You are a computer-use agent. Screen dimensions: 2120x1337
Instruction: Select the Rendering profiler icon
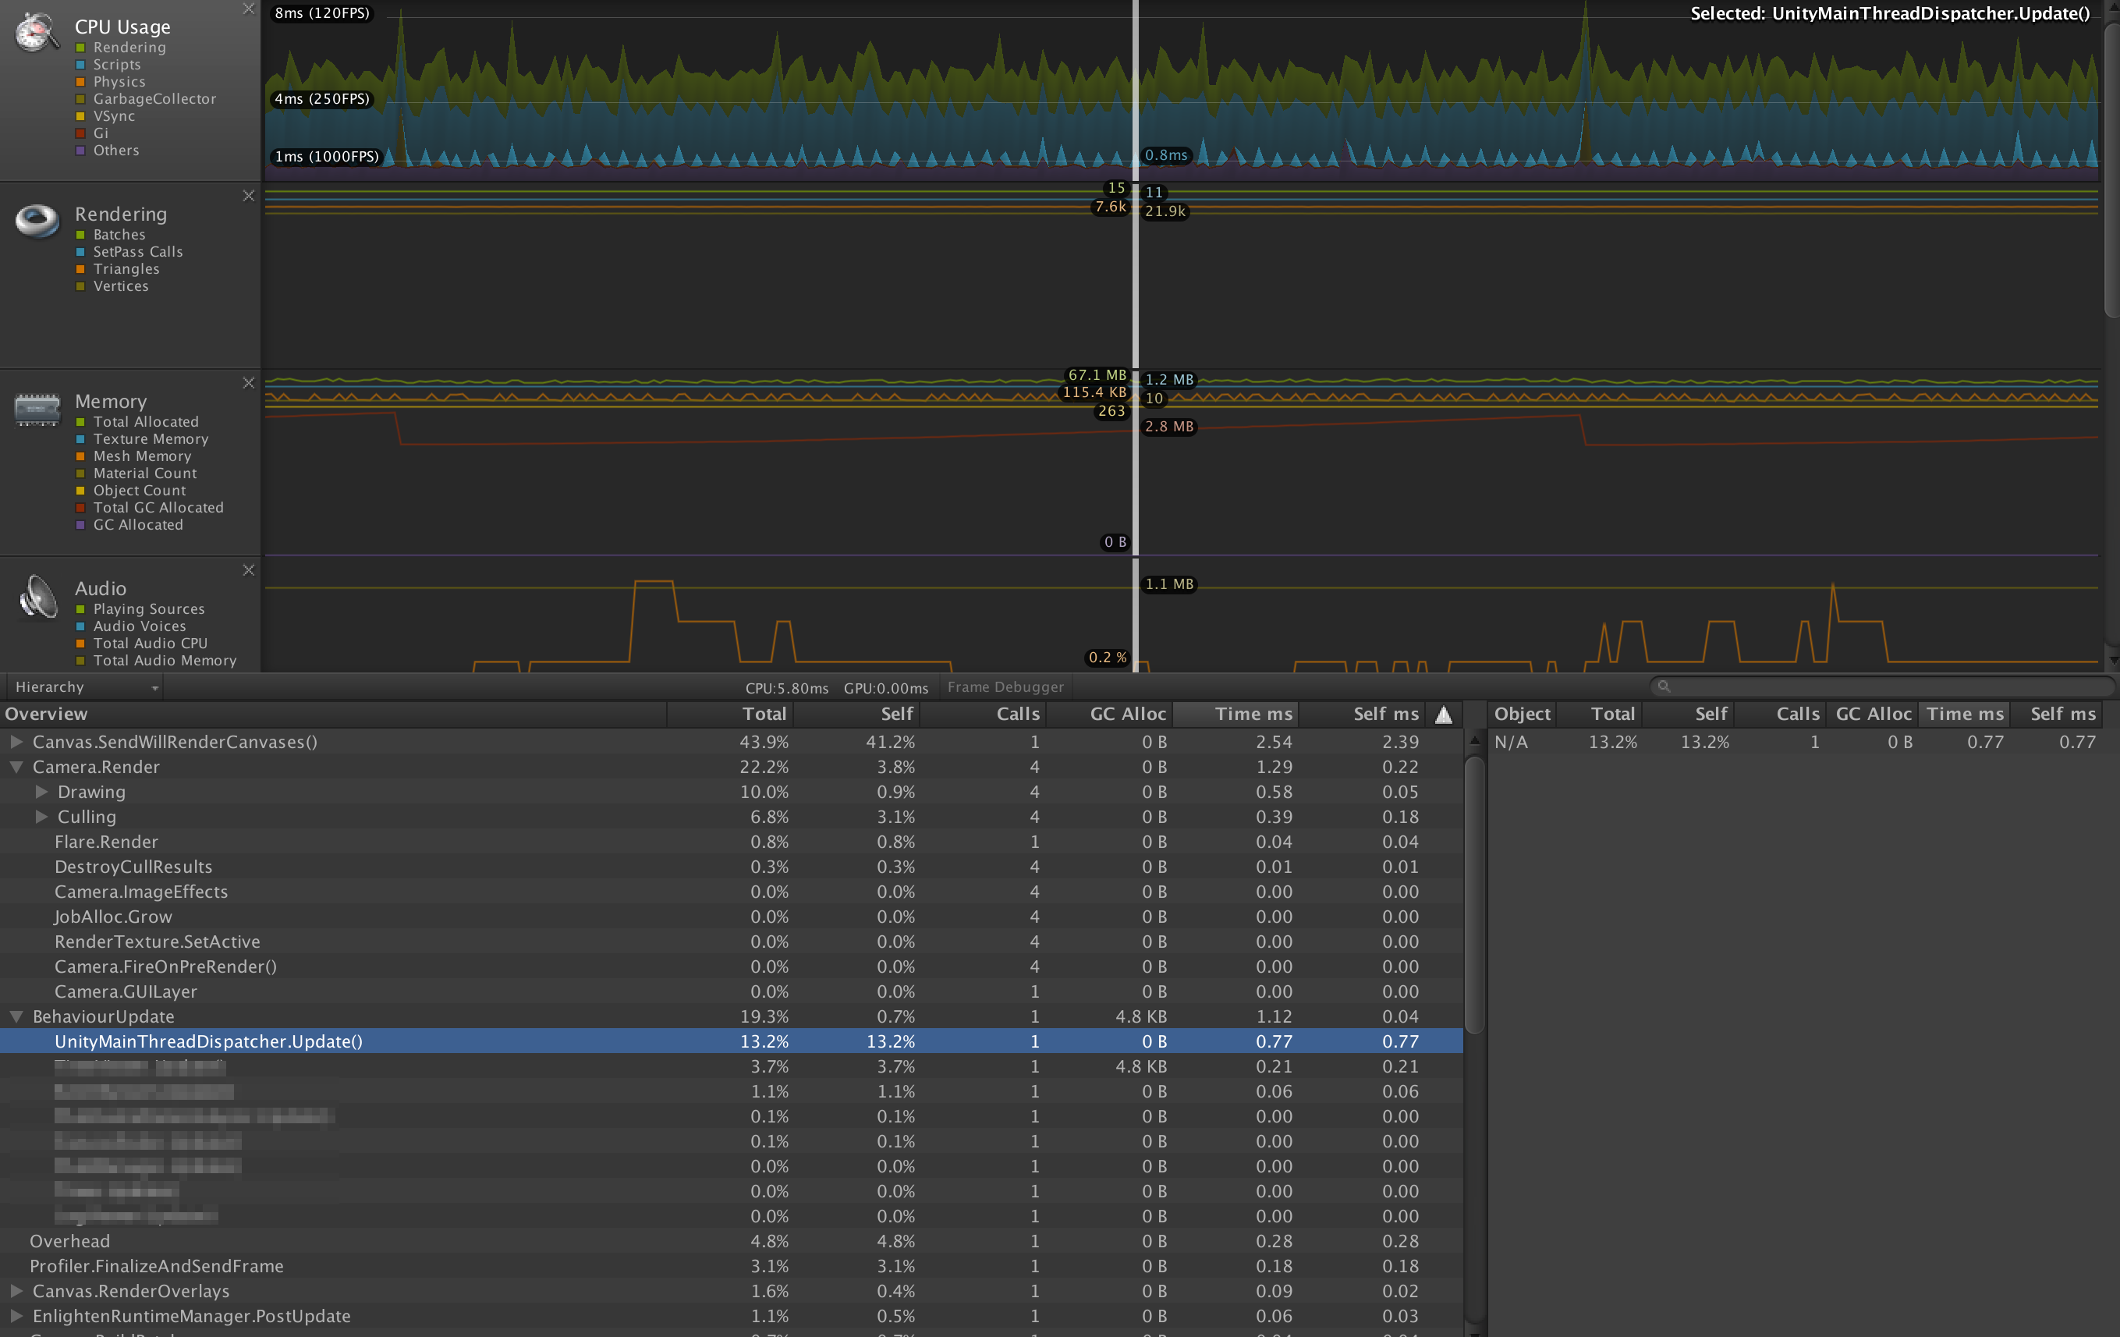pos(38,221)
